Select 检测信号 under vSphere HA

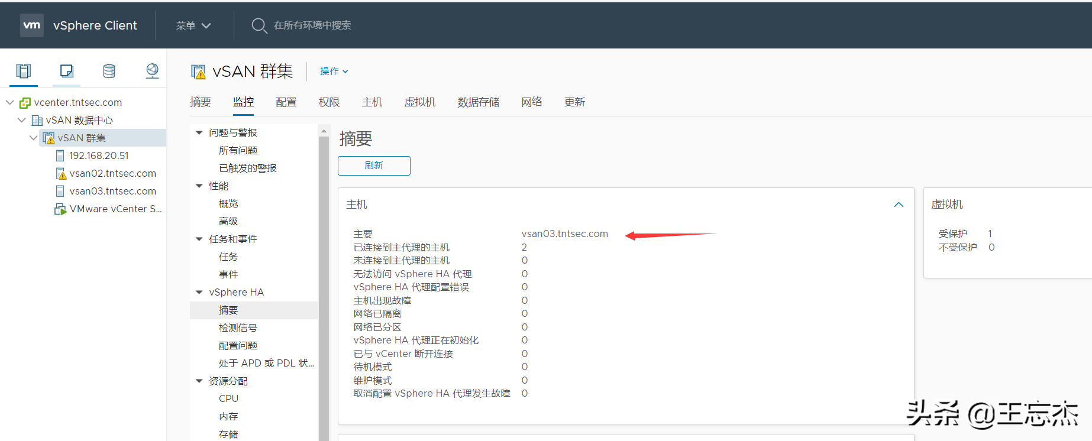click(238, 327)
